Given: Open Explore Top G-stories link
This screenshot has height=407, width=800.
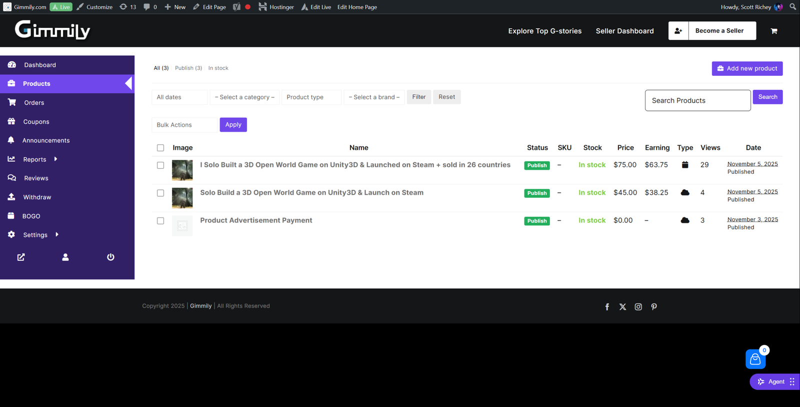Looking at the screenshot, I should click(x=545, y=31).
